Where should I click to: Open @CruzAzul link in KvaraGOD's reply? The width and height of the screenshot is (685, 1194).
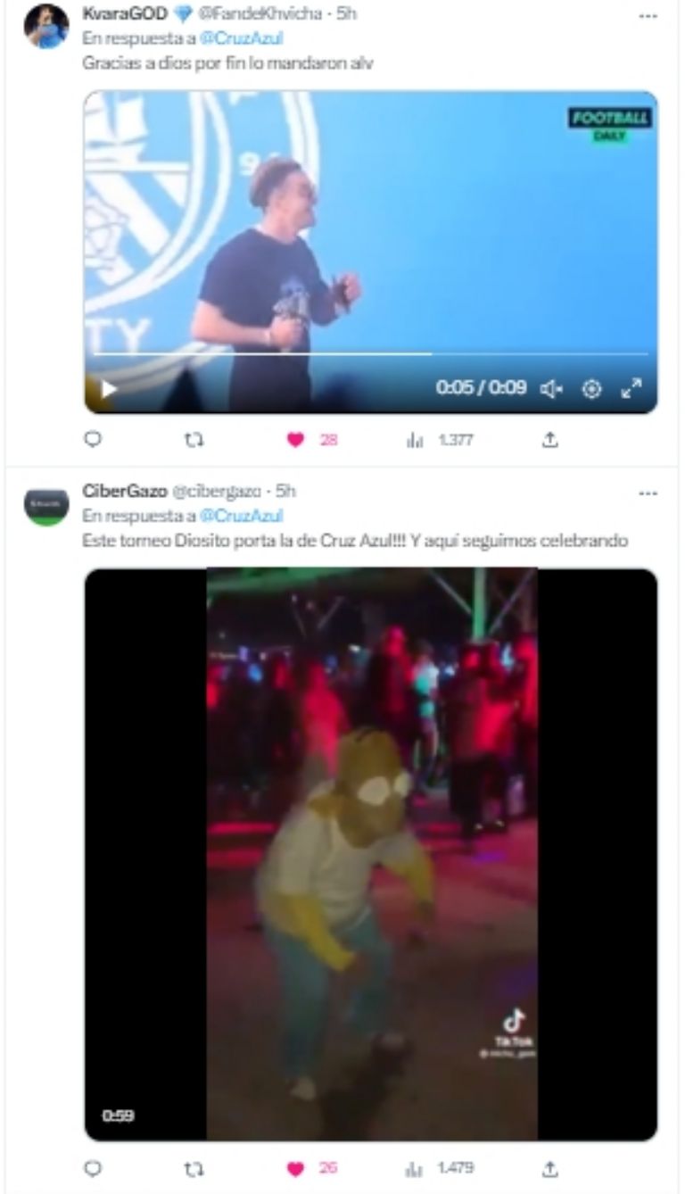coord(242,38)
